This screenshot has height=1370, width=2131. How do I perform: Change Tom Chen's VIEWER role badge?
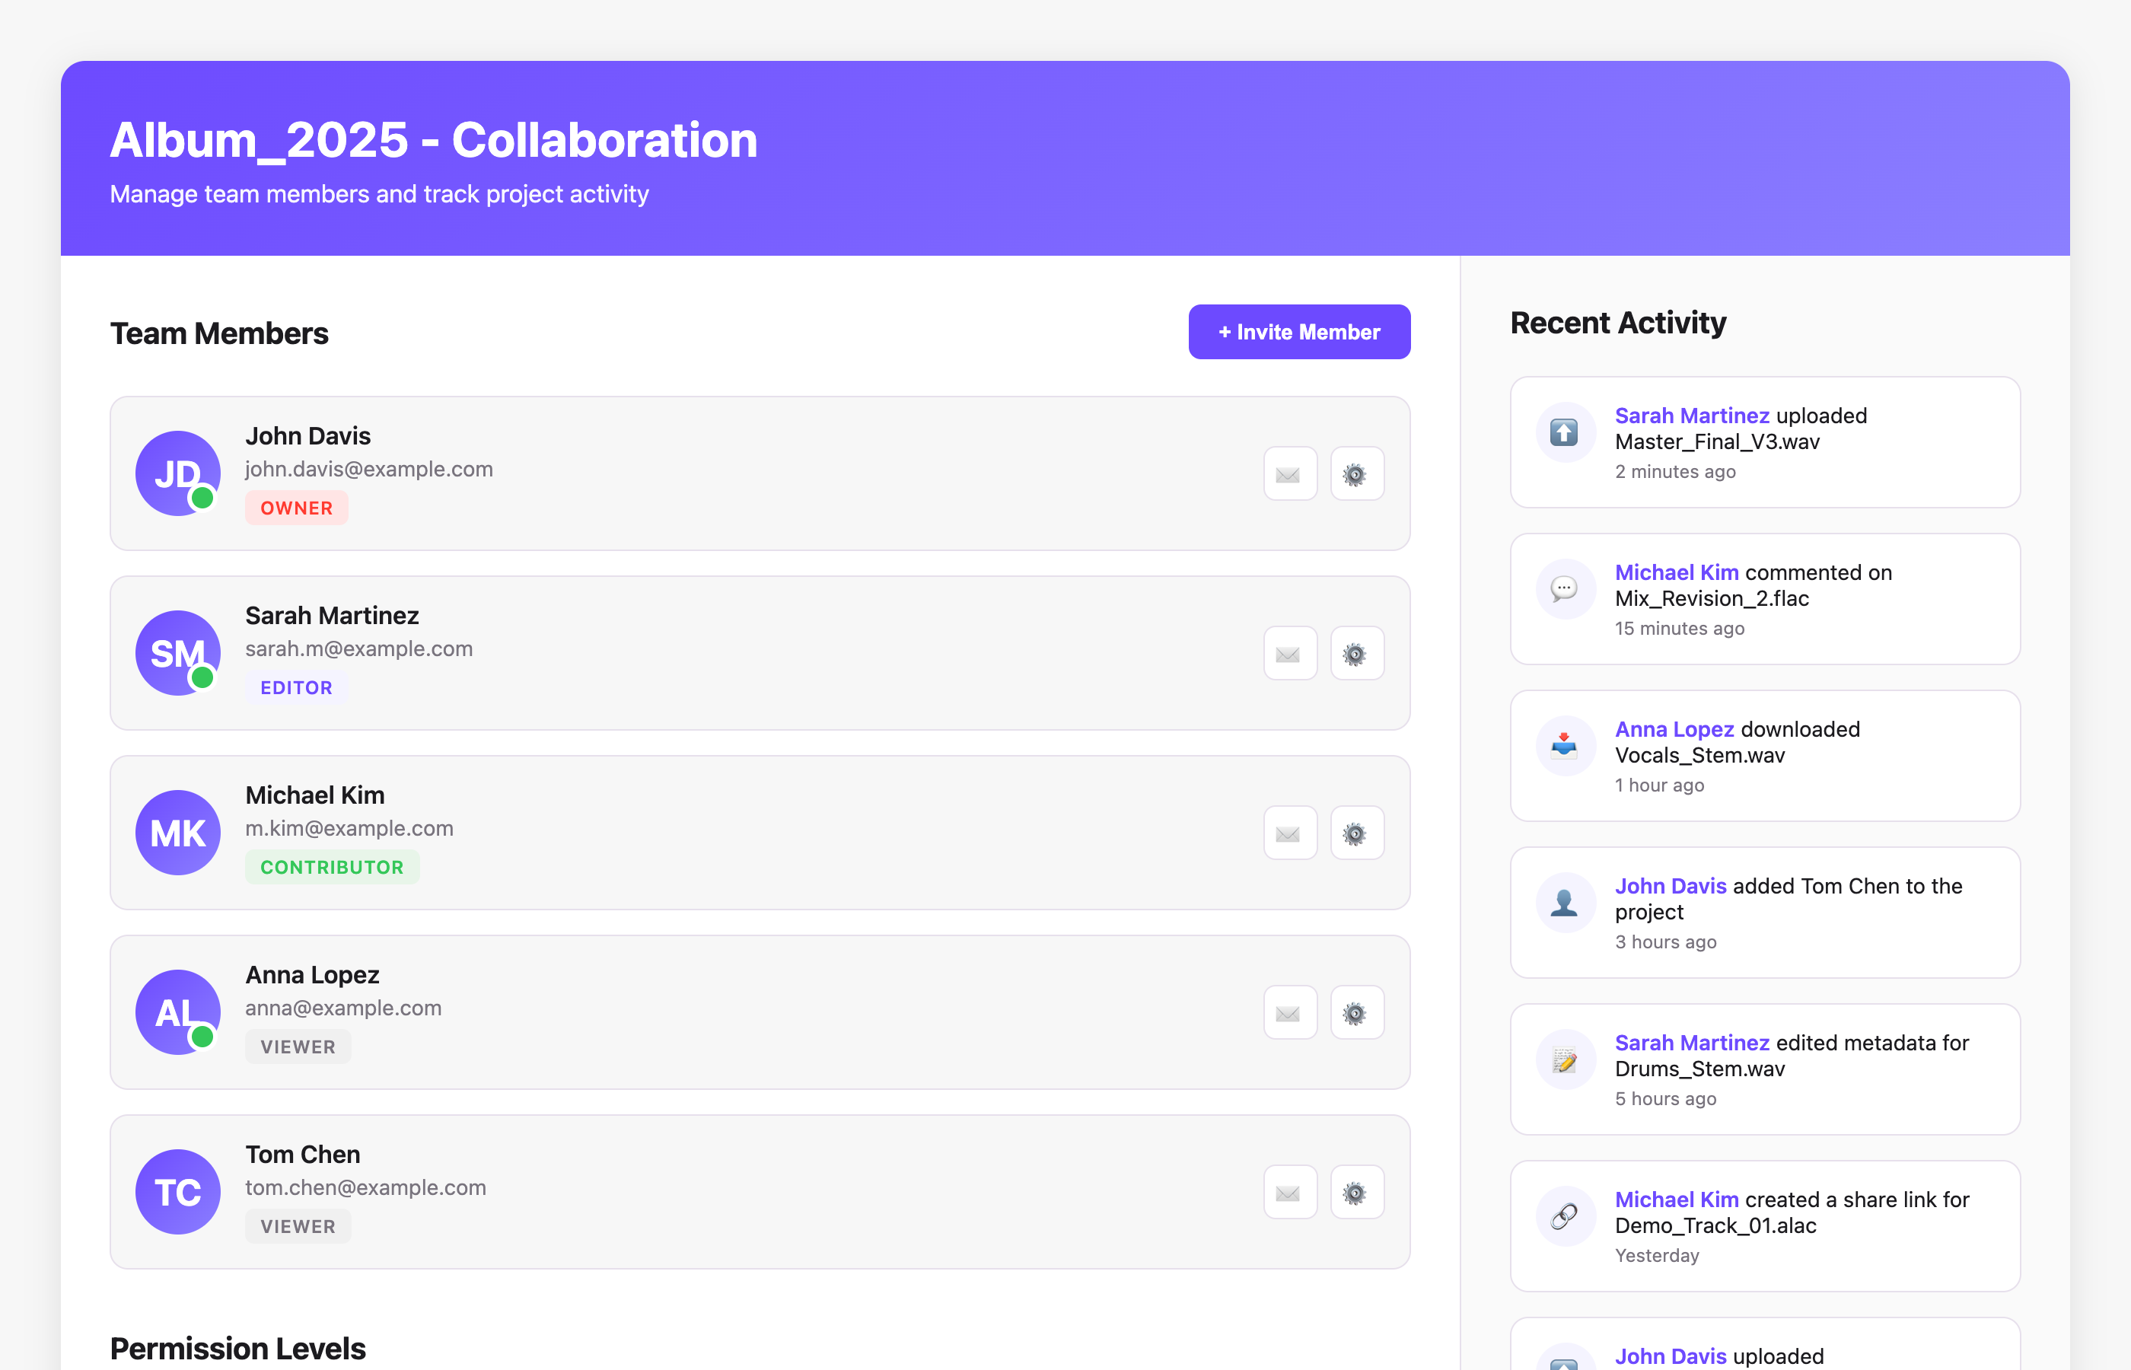298,1225
